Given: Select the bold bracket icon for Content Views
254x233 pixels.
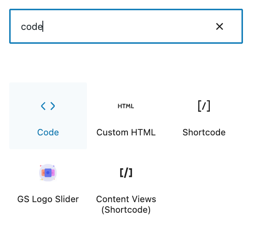Looking at the screenshot, I should (x=126, y=173).
